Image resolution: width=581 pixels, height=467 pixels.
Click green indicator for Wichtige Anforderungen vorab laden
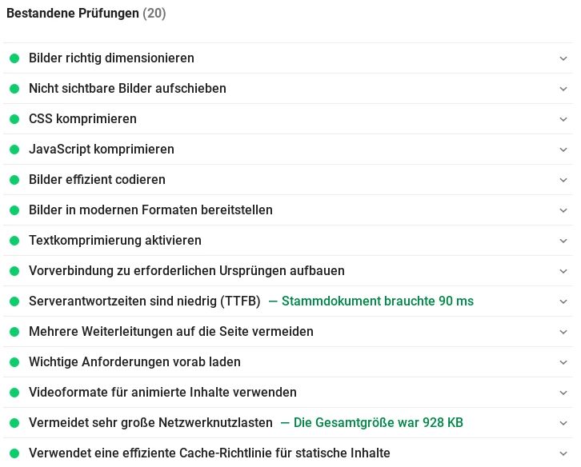(14, 361)
